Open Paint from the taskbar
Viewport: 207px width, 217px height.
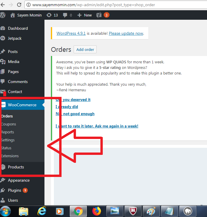(151, 211)
